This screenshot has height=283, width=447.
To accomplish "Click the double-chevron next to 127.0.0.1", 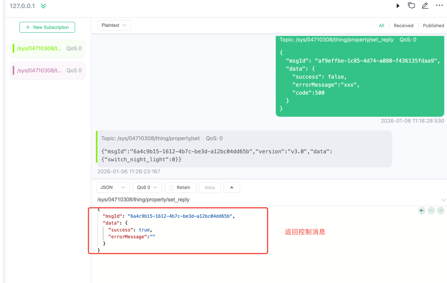I will [x=44, y=6].
